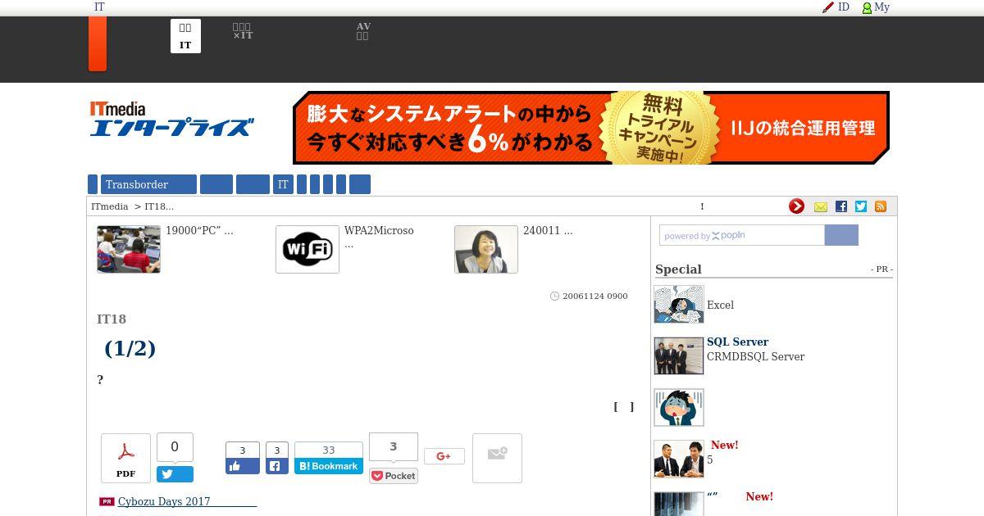Click the mail-plus envelope share icon

pos(497,458)
